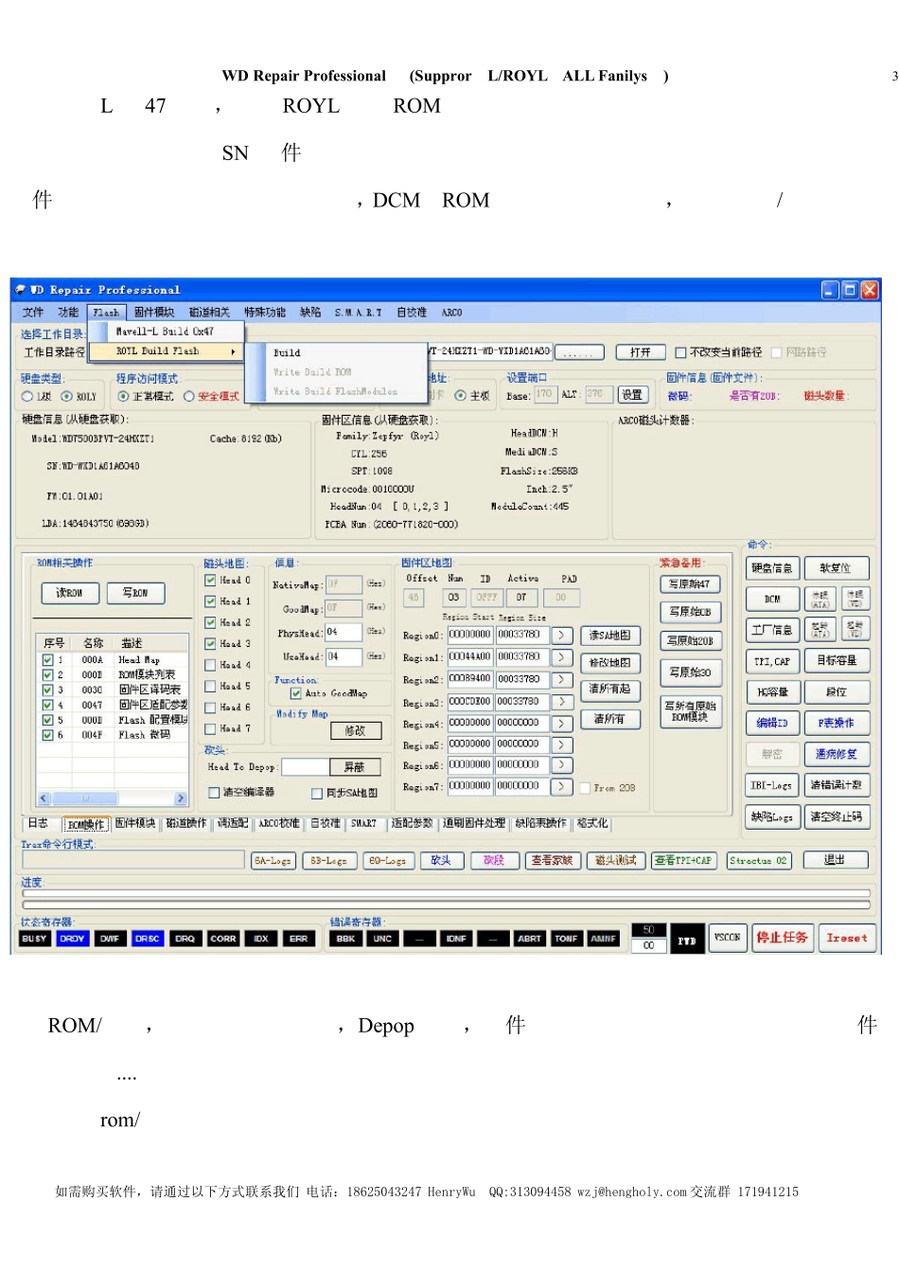Screen dimensions: 899x1273
Task: Click the sleep (VD) icon button
Action: pyautogui.click(x=855, y=599)
